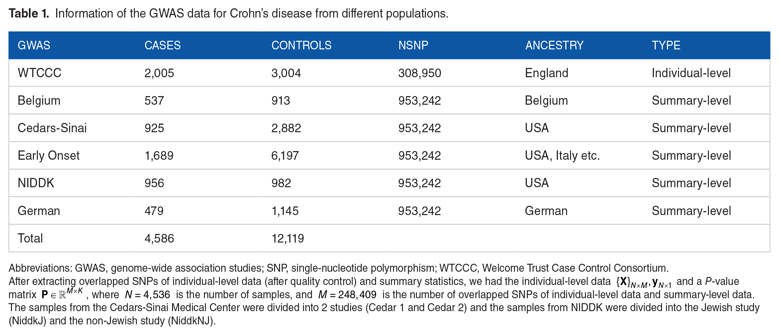Click the NSNP column header
This screenshot has width=779, height=335.
click(413, 45)
